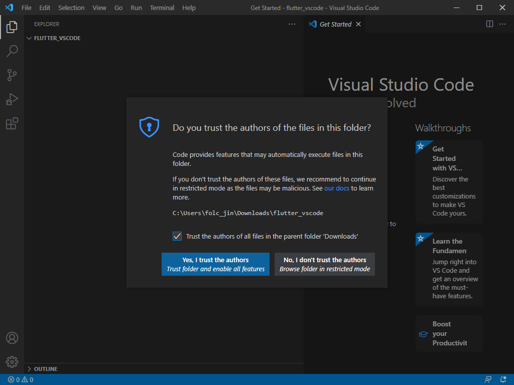Uncheck trust parent folder 'Downloads' checkbox
The image size is (514, 385).
coord(177,236)
